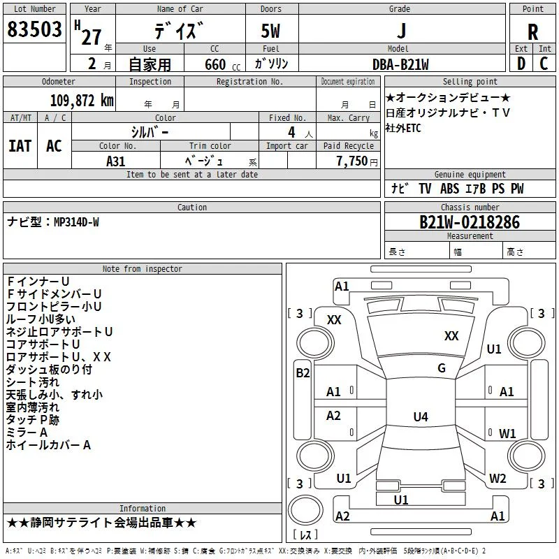Viewport: 559px width, 559px height.
Task: Click the W1 repair mark on the diagram
Action: click(x=507, y=434)
